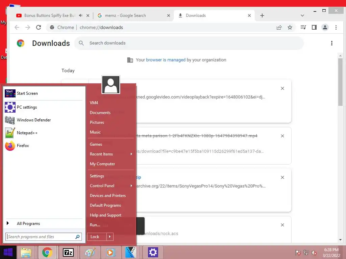Open Music from Start menu
The width and height of the screenshot is (346, 259).
point(95,132)
